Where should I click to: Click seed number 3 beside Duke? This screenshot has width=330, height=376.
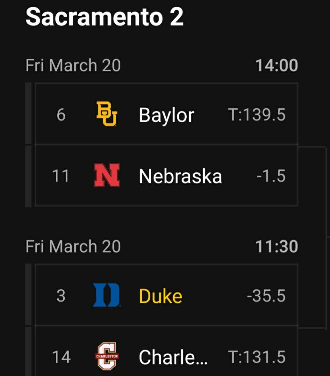[61, 296]
